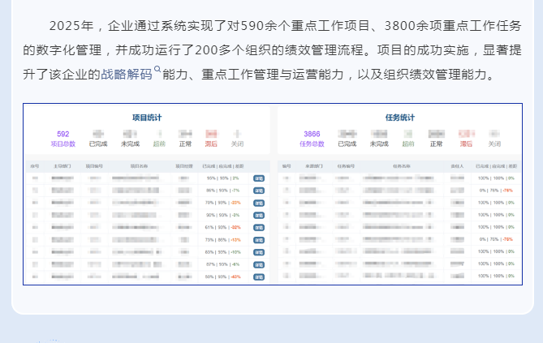The height and width of the screenshot is (343, 543).
Task: Show projects with 正常 status
Action: click(185, 143)
